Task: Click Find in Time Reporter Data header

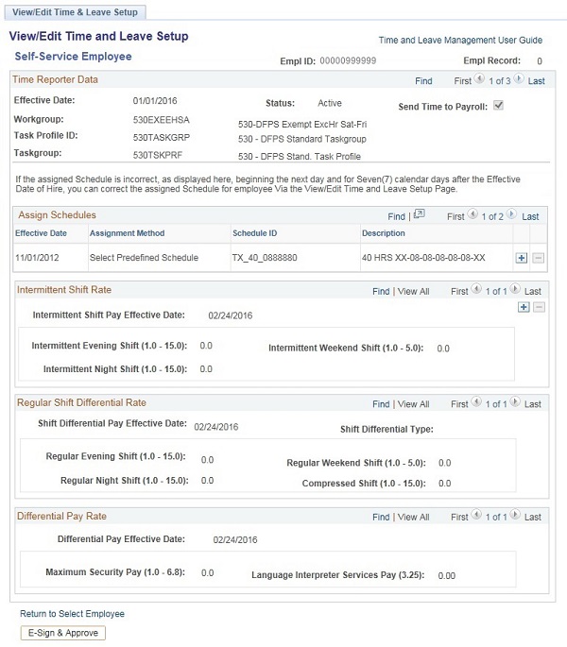Action: [423, 81]
